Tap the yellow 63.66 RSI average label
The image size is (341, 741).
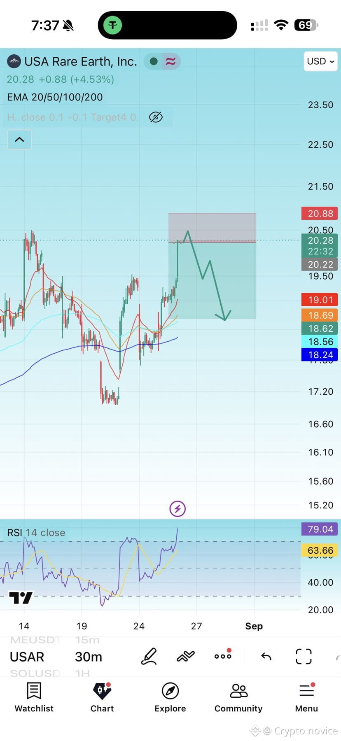320,550
